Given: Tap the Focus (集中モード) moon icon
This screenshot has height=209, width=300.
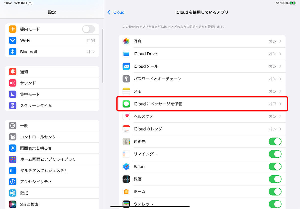Looking at the screenshot, I should coord(13,94).
